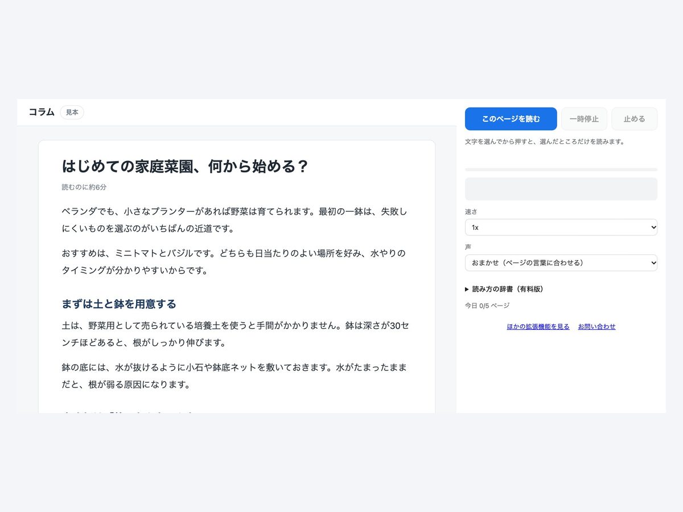Image resolution: width=683 pixels, height=512 pixels.
Task: Click the 今日 0/5 ページ usage counter
Action: pos(487,305)
